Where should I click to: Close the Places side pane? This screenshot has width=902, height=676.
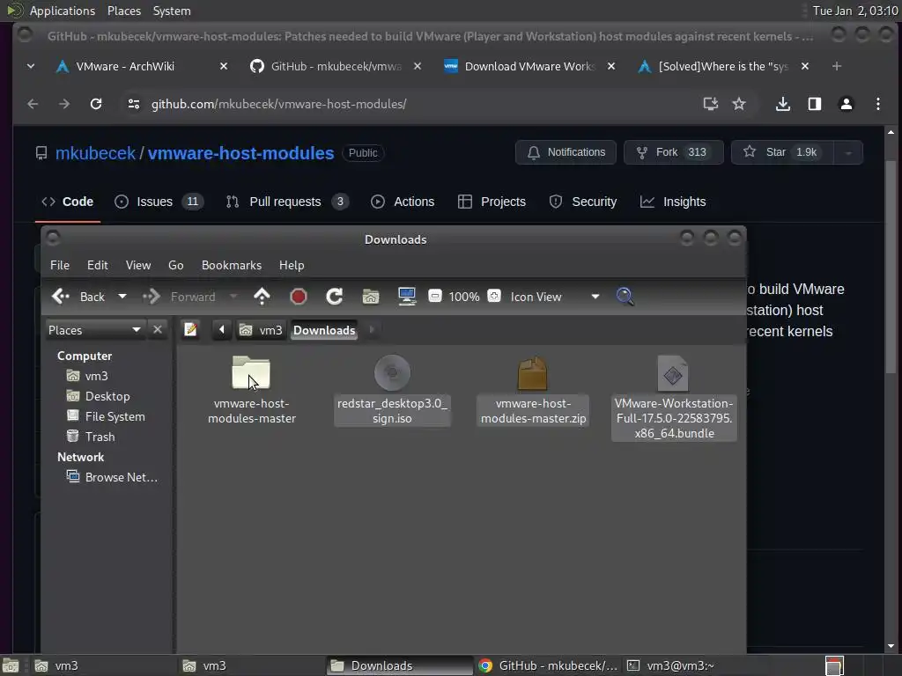[x=157, y=330]
